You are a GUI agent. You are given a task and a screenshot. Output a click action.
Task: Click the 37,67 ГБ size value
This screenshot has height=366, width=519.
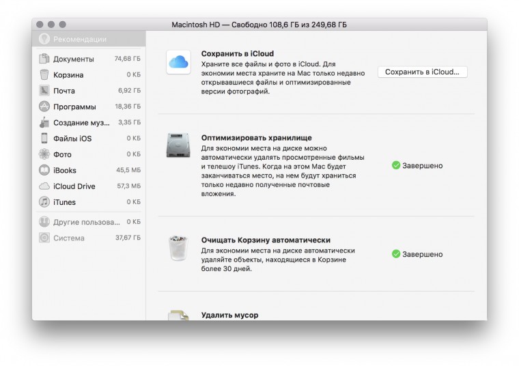(x=128, y=238)
